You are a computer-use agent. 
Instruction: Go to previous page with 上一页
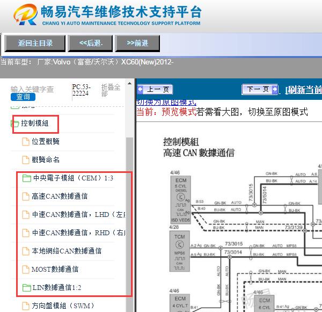[155, 89]
